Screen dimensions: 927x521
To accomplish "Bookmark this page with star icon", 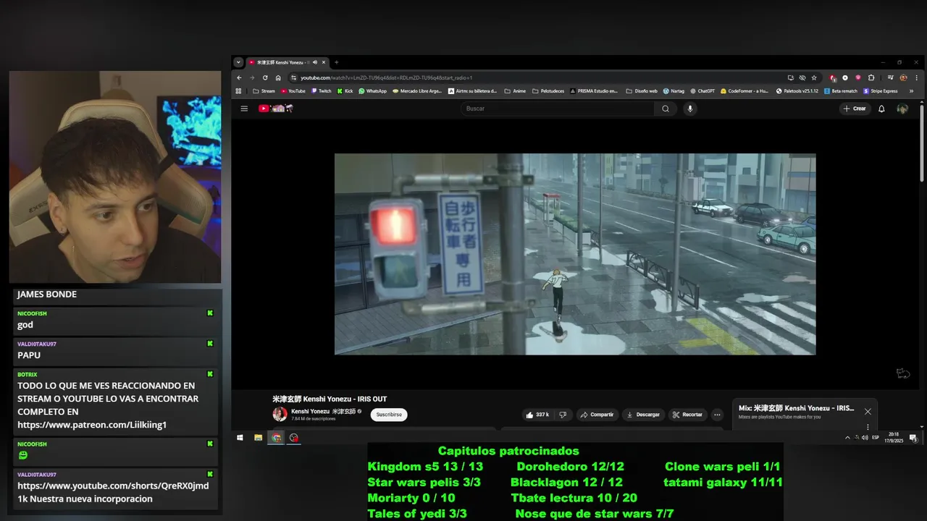I will pyautogui.click(x=814, y=77).
